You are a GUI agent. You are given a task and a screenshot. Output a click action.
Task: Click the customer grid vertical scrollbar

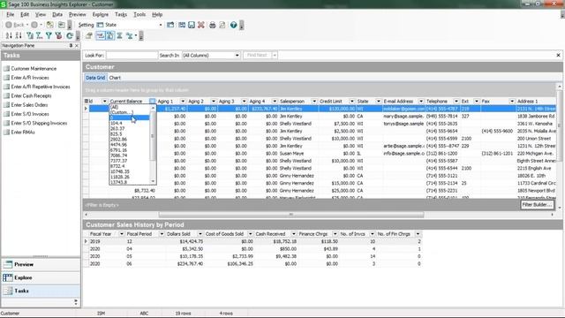pyautogui.click(x=559, y=125)
